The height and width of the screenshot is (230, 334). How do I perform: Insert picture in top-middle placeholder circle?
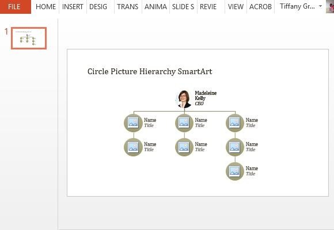click(184, 123)
